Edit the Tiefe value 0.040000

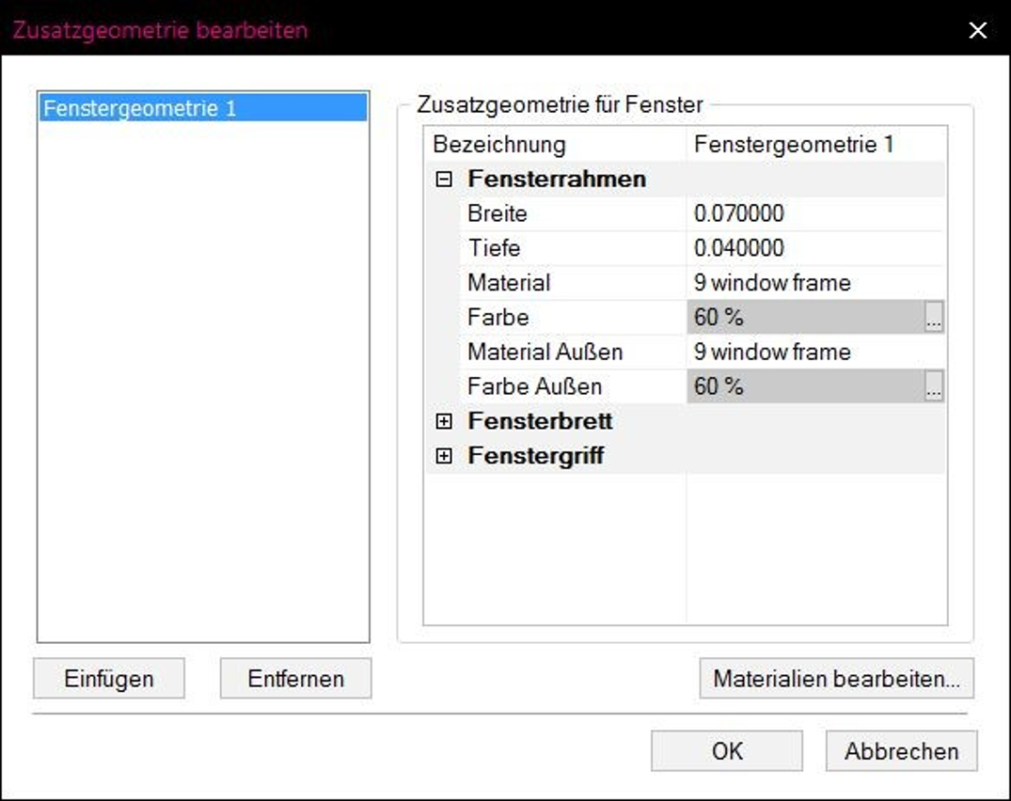click(x=815, y=248)
